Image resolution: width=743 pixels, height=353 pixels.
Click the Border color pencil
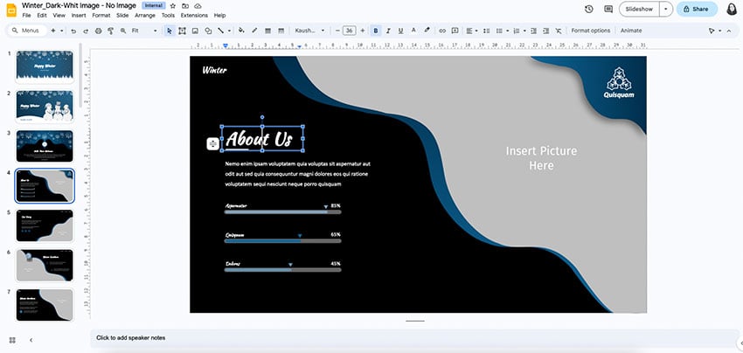point(254,31)
